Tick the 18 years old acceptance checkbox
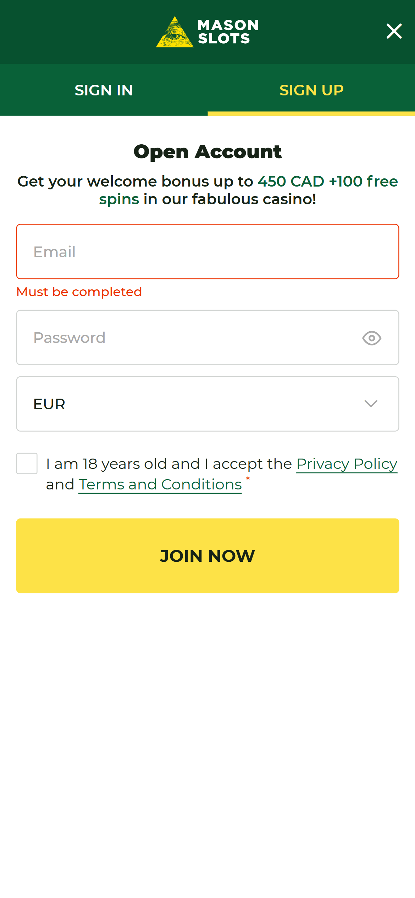Screen dimensions: 415x898 click(27, 464)
